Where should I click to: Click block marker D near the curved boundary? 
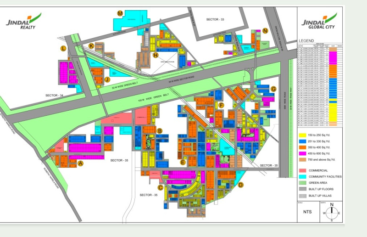point(241,185)
